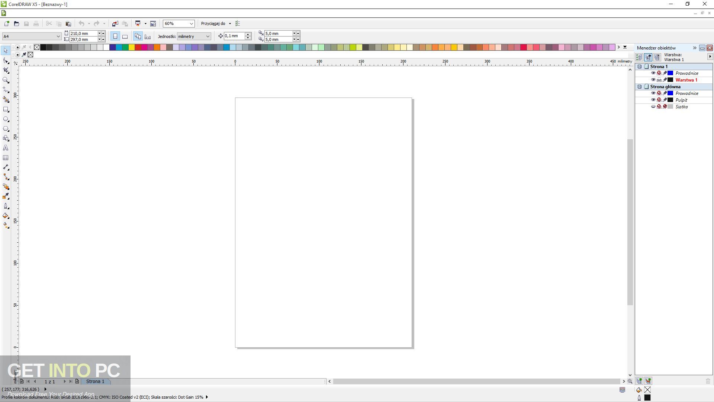The height and width of the screenshot is (402, 714).
Task: Open the Jednostki milimetry units dropdown
Action: [x=208, y=36]
